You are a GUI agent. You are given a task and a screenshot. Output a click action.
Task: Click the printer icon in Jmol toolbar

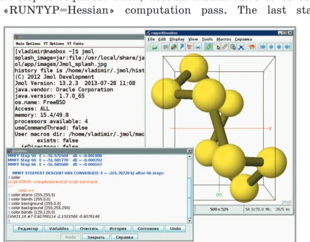pyautogui.click(x=198, y=47)
